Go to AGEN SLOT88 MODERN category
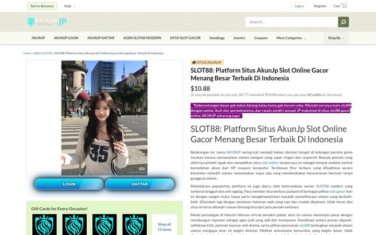The image size is (376, 235). coord(142,38)
